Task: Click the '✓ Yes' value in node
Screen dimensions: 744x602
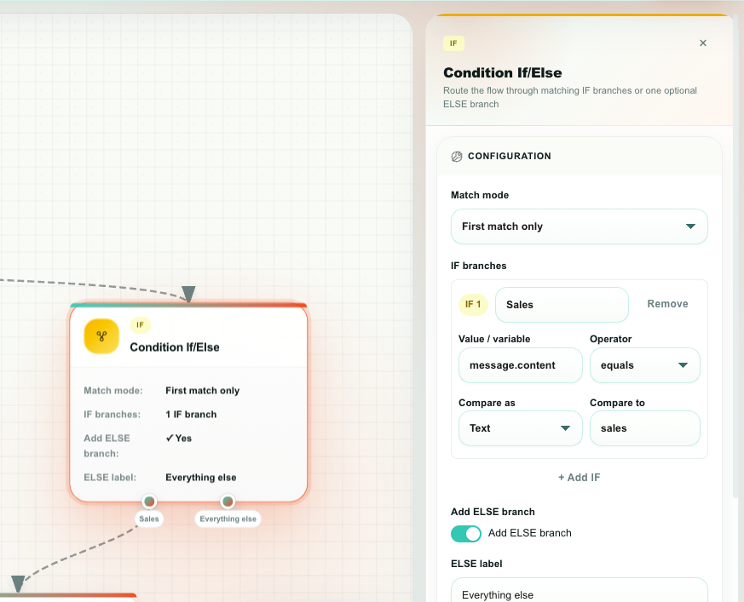Action: pyautogui.click(x=178, y=439)
